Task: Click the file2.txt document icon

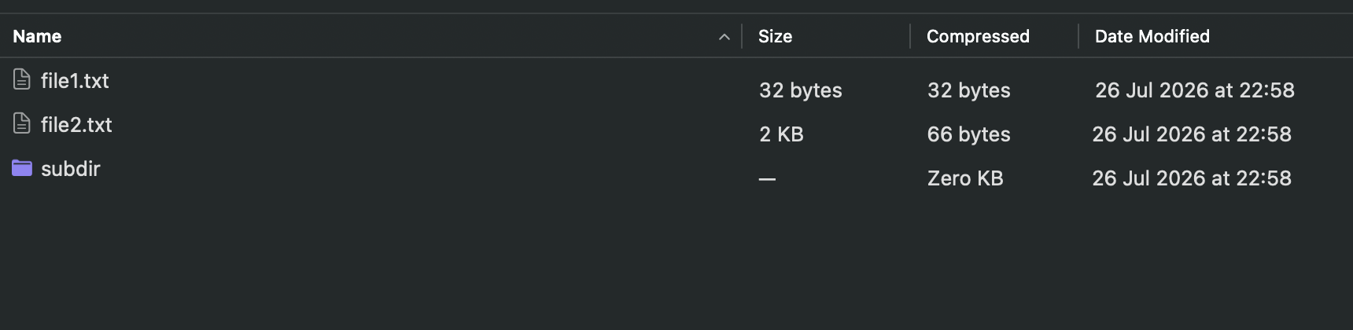Action: pos(22,123)
